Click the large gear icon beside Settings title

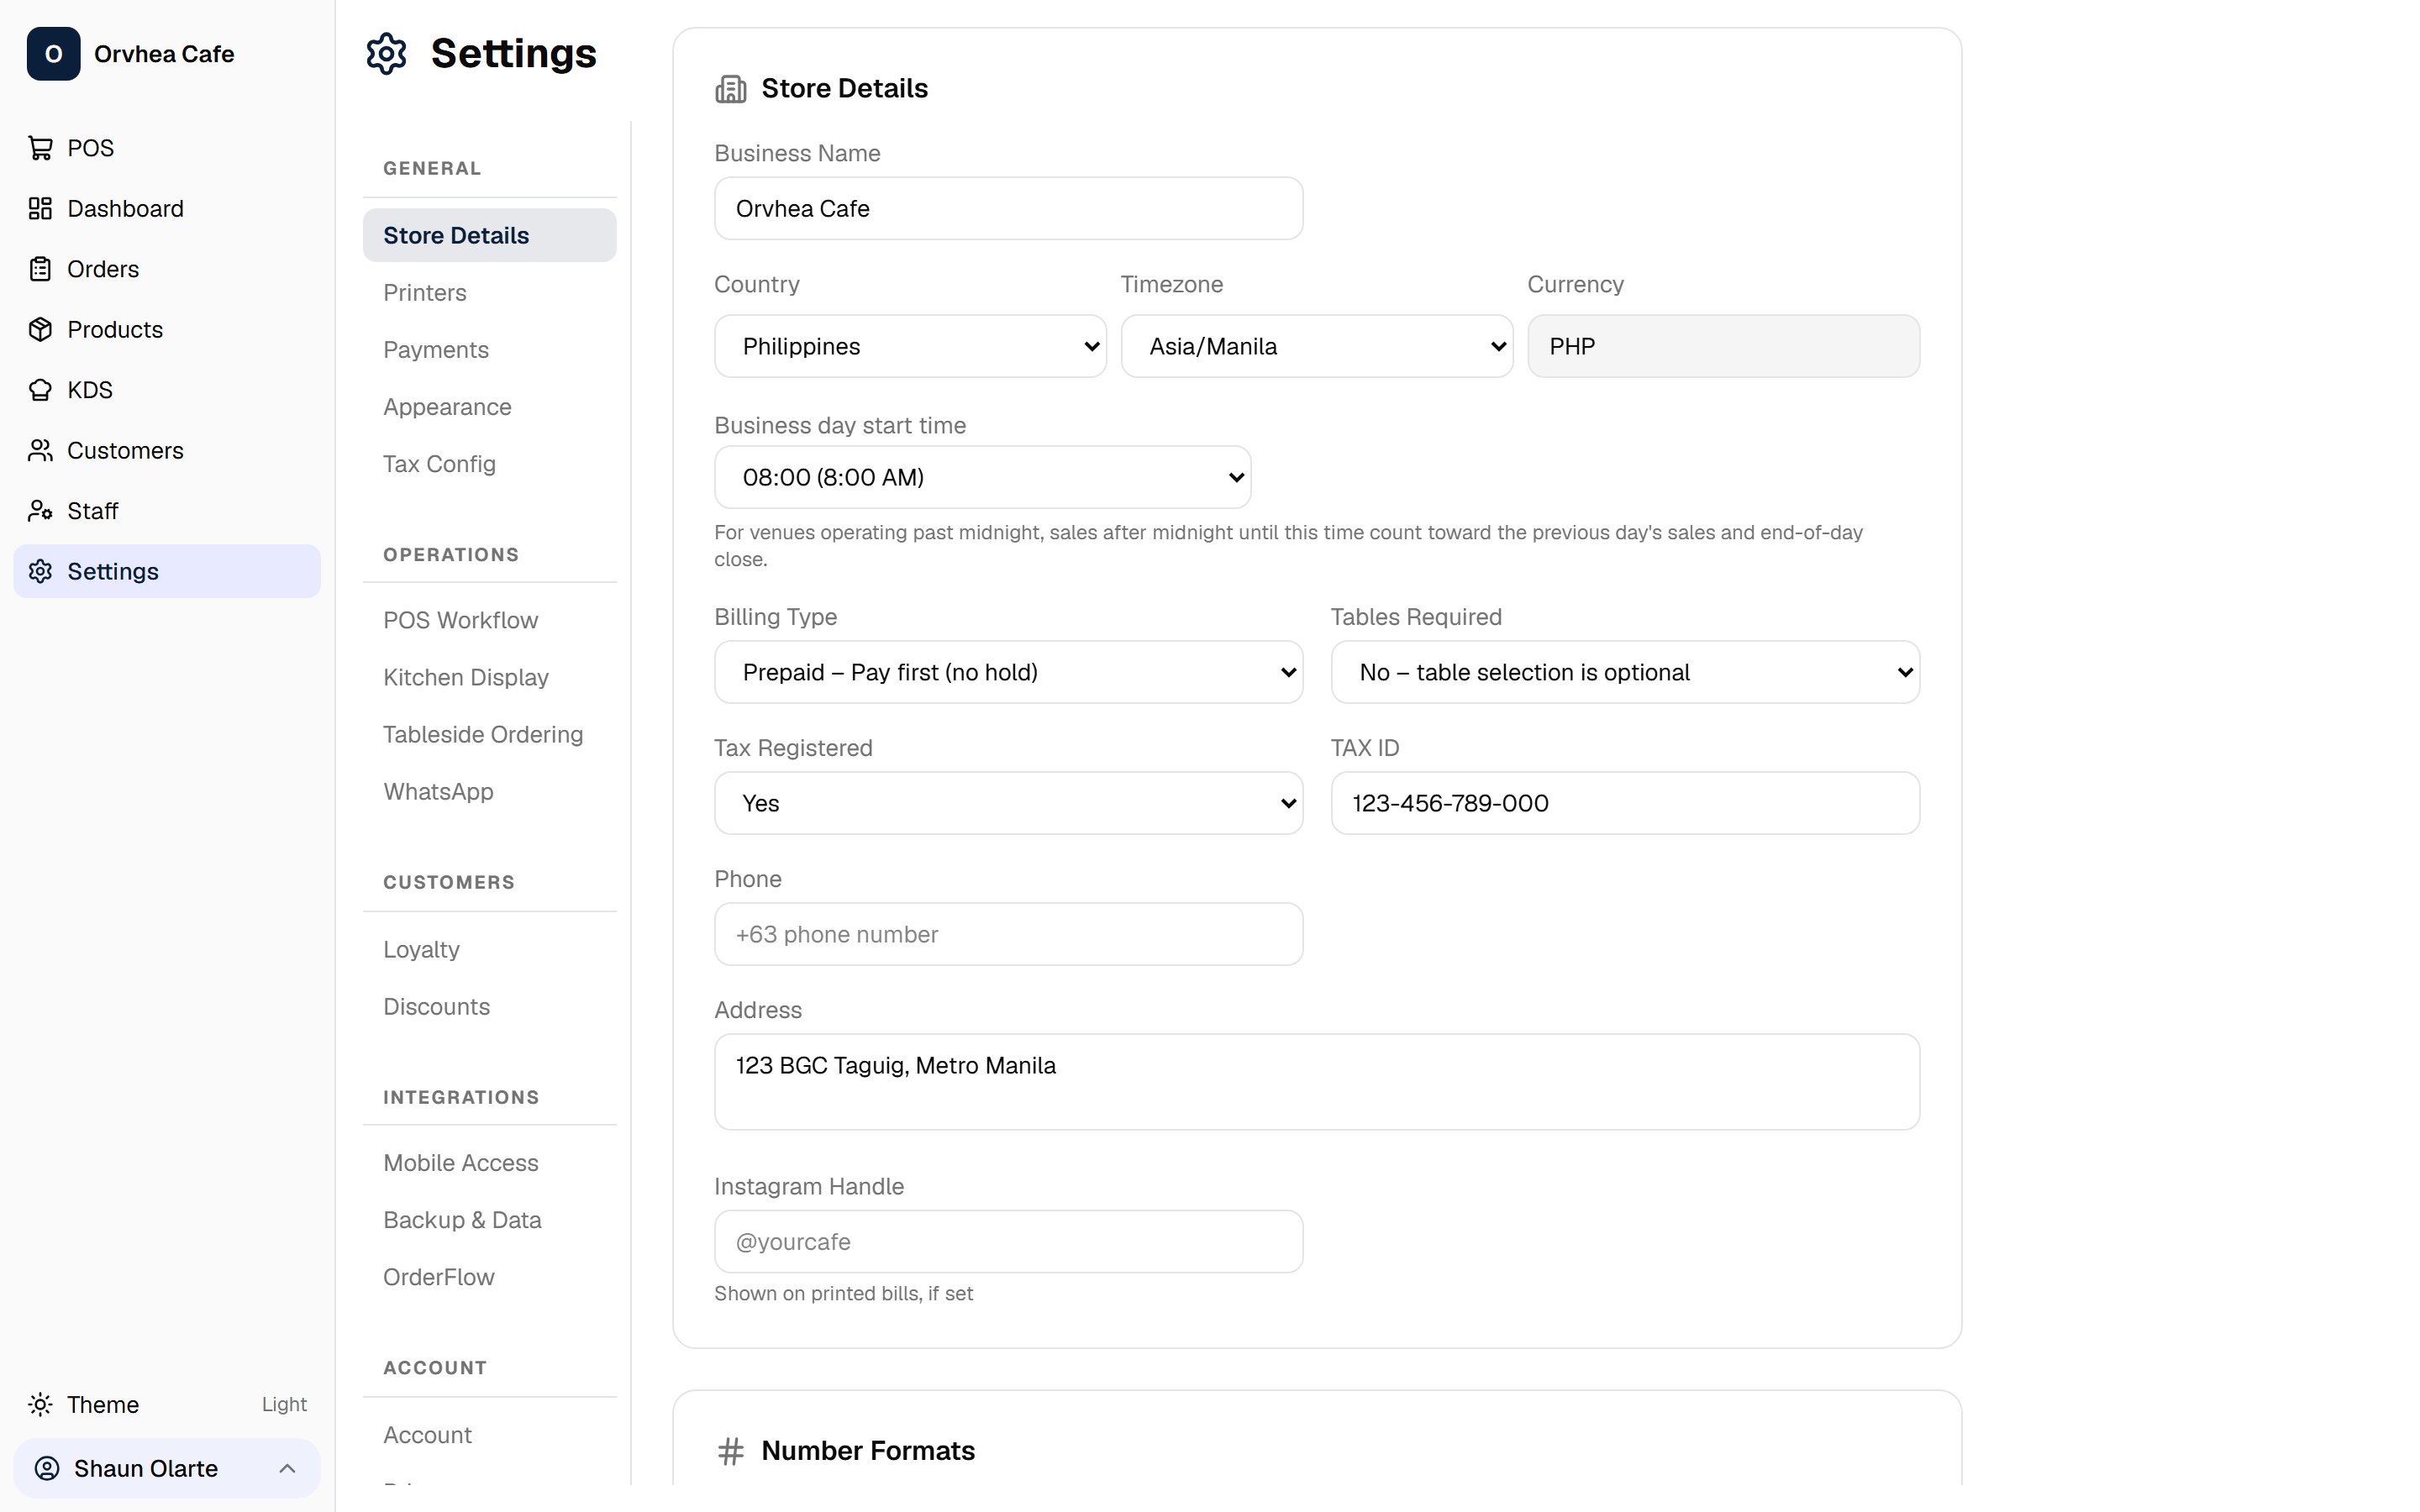[386, 54]
